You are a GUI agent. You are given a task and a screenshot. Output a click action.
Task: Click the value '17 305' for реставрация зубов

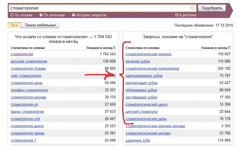pos(225,97)
